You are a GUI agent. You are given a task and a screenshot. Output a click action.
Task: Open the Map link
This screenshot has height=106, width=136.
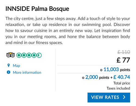coord(16,66)
